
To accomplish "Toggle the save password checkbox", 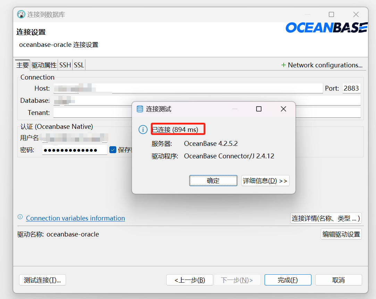I will [113, 150].
